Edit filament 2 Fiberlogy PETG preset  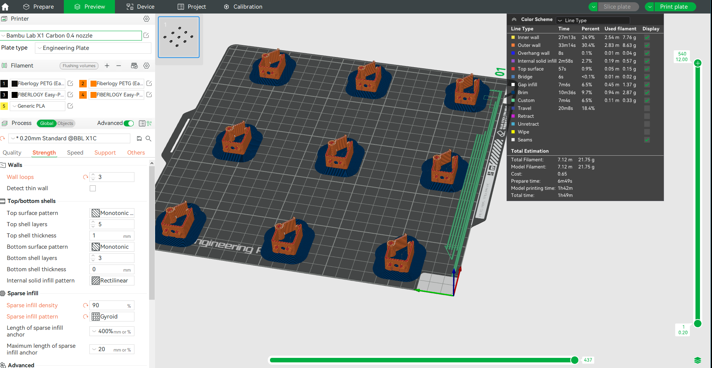(149, 83)
